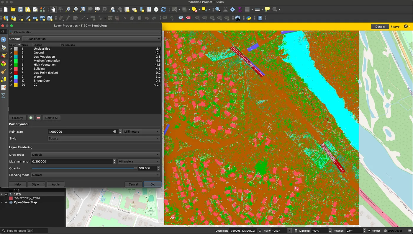
Task: Open the Blending mode Normal dropdown
Action: click(x=96, y=175)
